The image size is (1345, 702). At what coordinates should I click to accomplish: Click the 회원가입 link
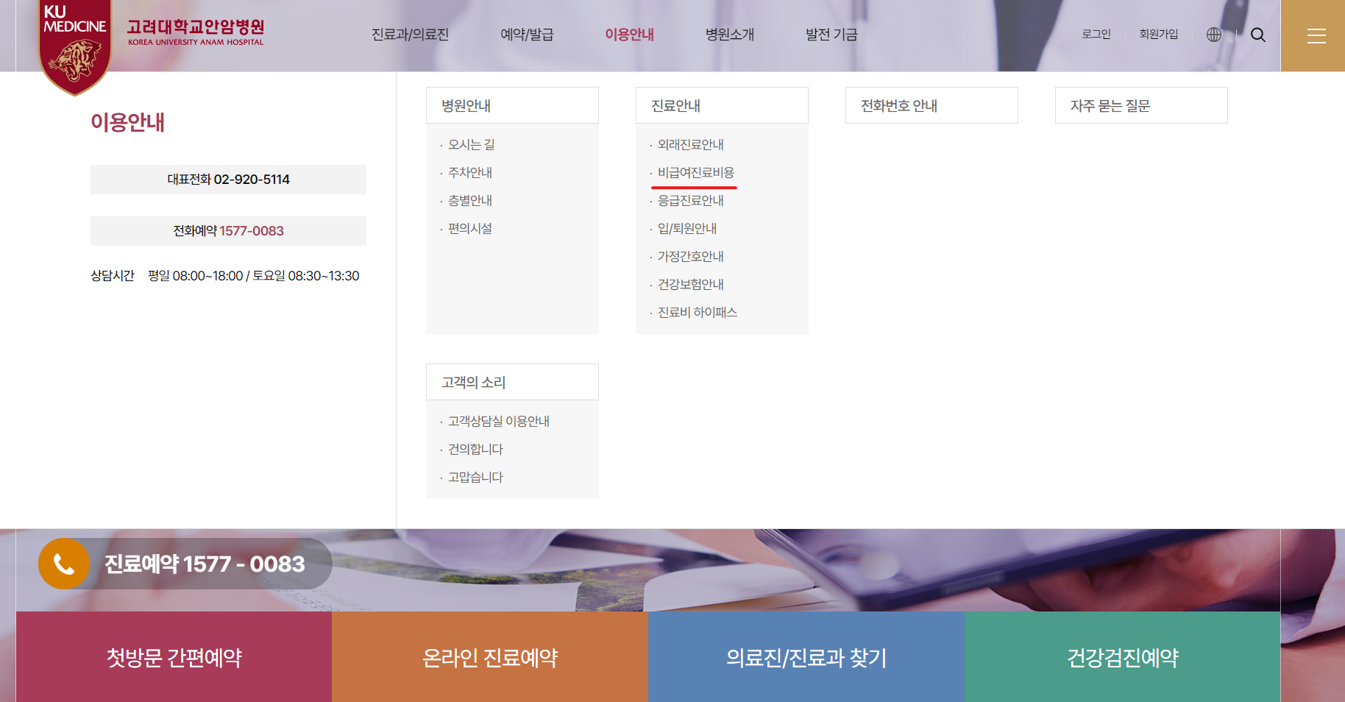tap(1158, 35)
